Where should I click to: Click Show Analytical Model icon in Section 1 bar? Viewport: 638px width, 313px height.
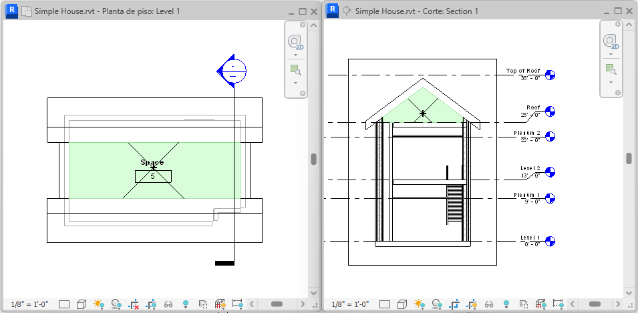point(540,304)
